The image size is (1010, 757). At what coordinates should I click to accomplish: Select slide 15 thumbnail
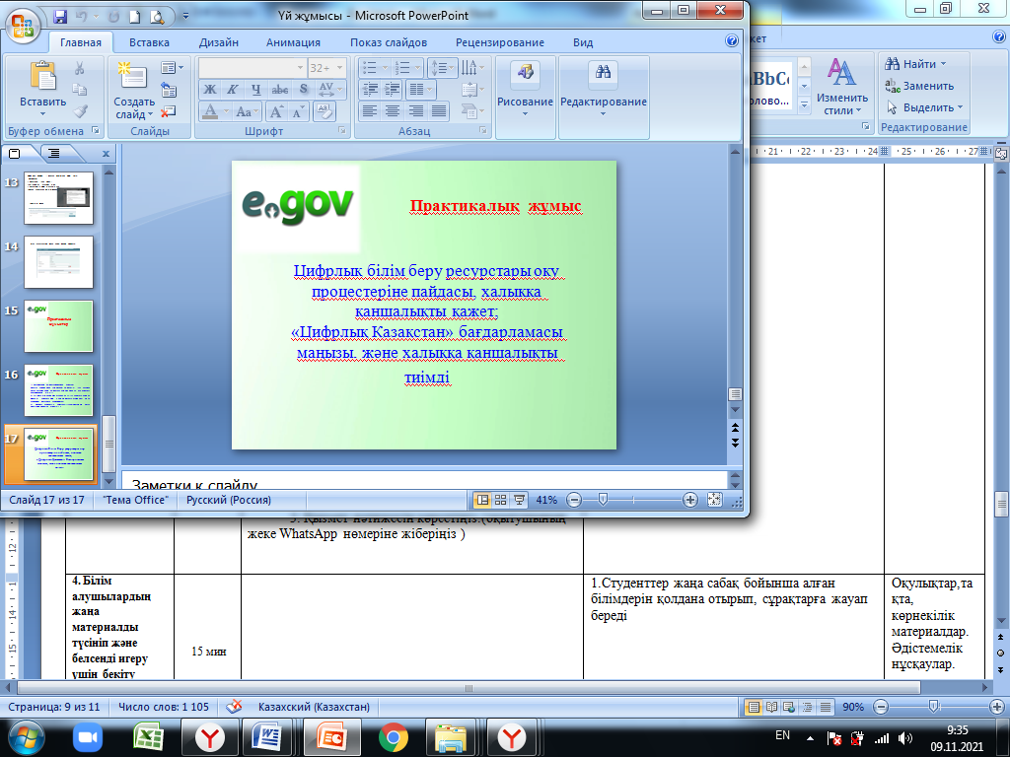(x=58, y=326)
